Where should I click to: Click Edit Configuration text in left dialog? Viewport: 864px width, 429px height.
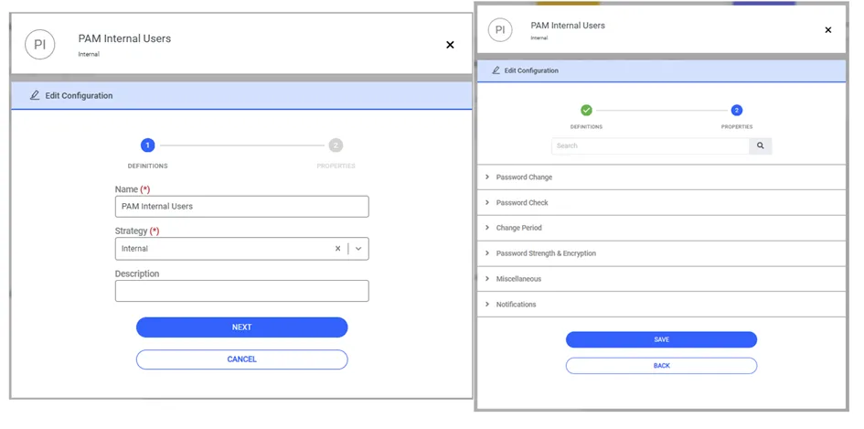79,95
